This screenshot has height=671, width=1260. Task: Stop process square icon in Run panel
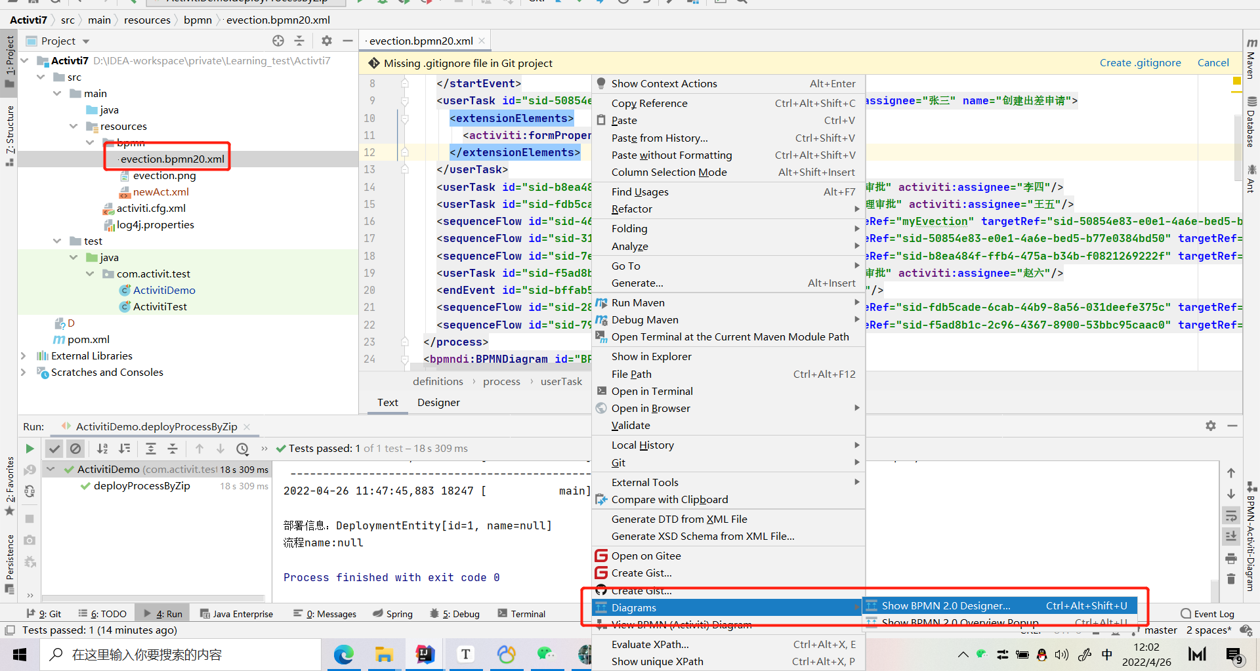click(30, 518)
